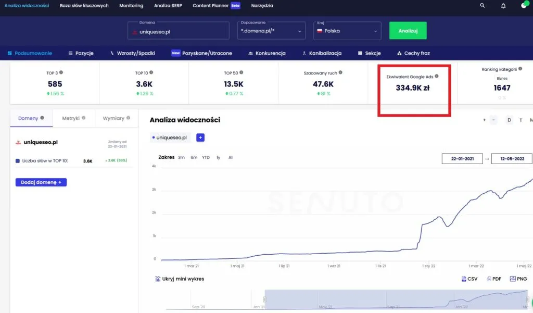Click the Szacowany ruch value 47.6K
This screenshot has height=313, width=533.
[323, 84]
